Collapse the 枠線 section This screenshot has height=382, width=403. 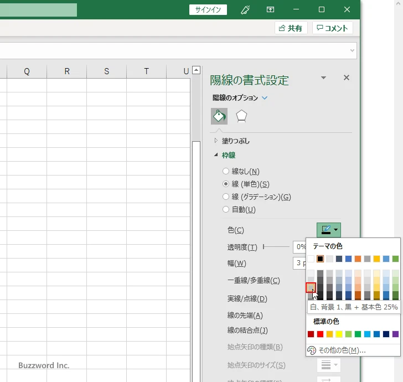216,155
